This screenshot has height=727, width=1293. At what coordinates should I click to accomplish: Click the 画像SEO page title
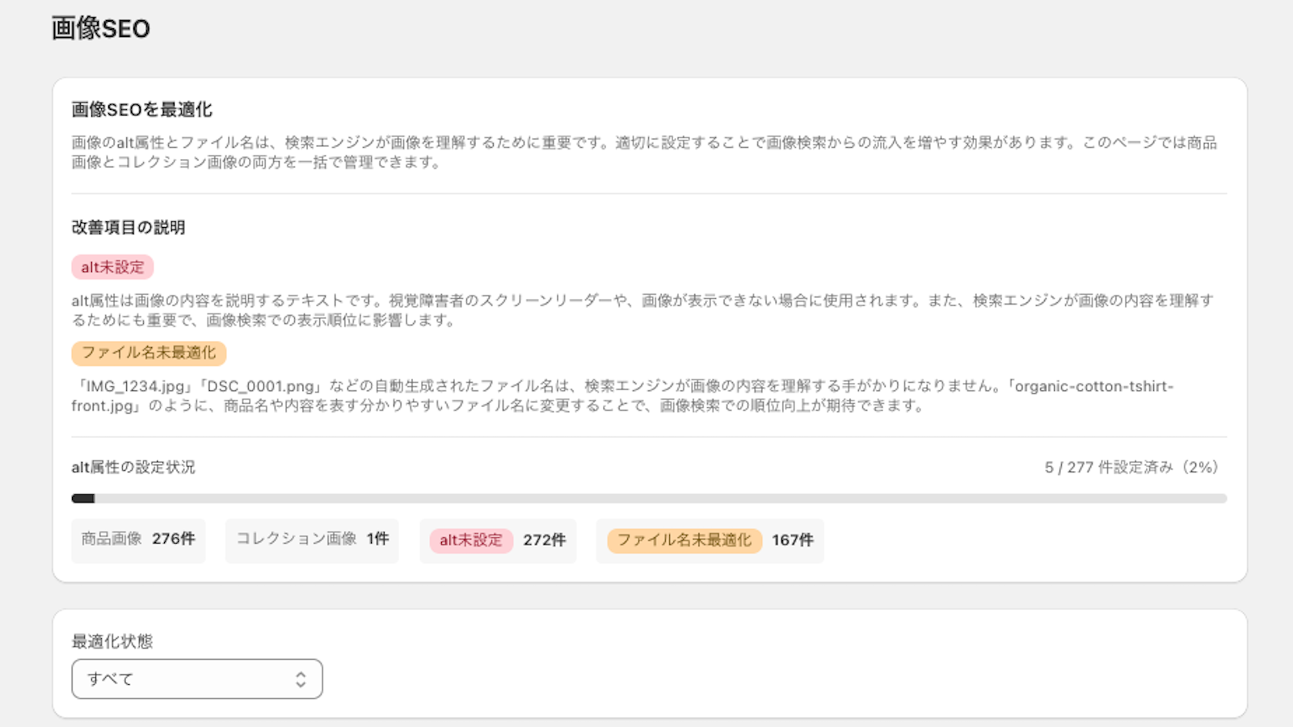coord(99,28)
